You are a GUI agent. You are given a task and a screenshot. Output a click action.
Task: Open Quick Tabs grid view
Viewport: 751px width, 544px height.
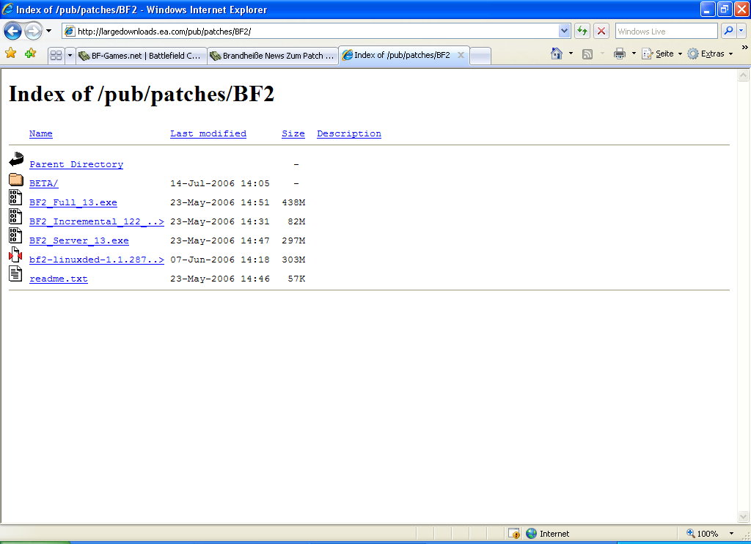click(x=56, y=56)
